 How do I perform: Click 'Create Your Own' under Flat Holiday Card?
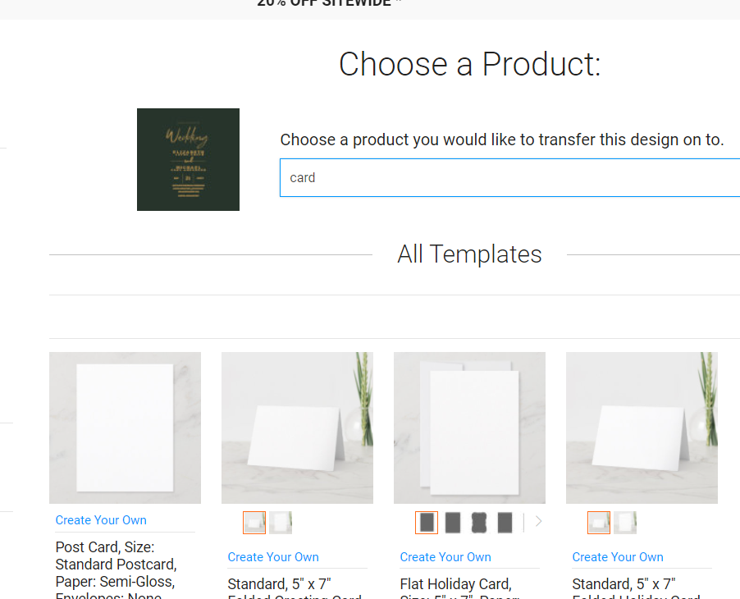click(445, 557)
